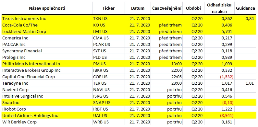Image resolution: width=258 pixels, height=127 pixels.
Task: Click the Datum column header
Action: [x=138, y=8]
